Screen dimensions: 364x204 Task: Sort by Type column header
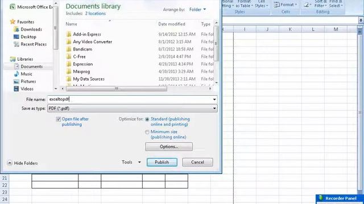(206, 24)
